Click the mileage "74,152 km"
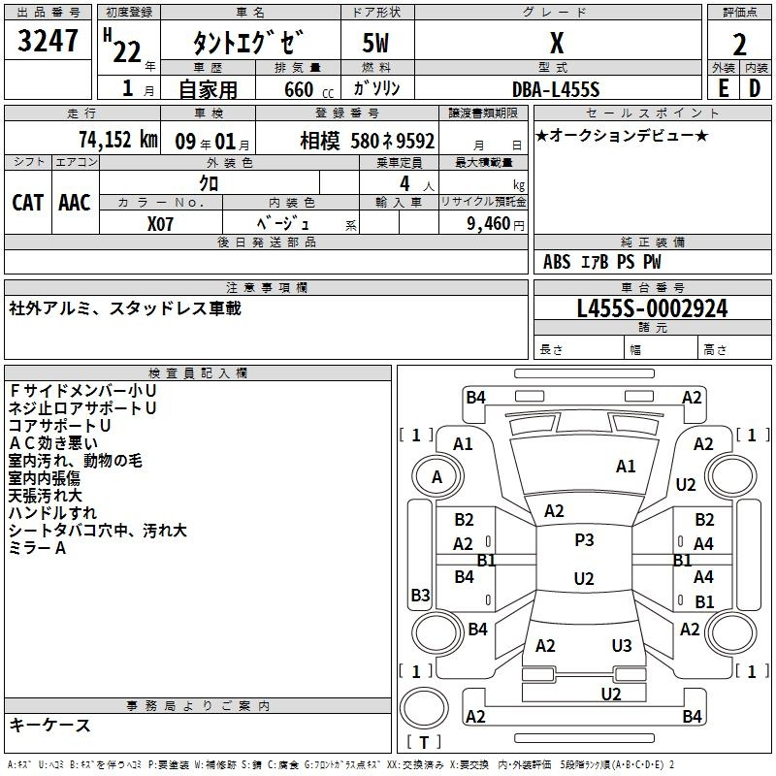This screenshot has height=776, width=776. coord(118,140)
